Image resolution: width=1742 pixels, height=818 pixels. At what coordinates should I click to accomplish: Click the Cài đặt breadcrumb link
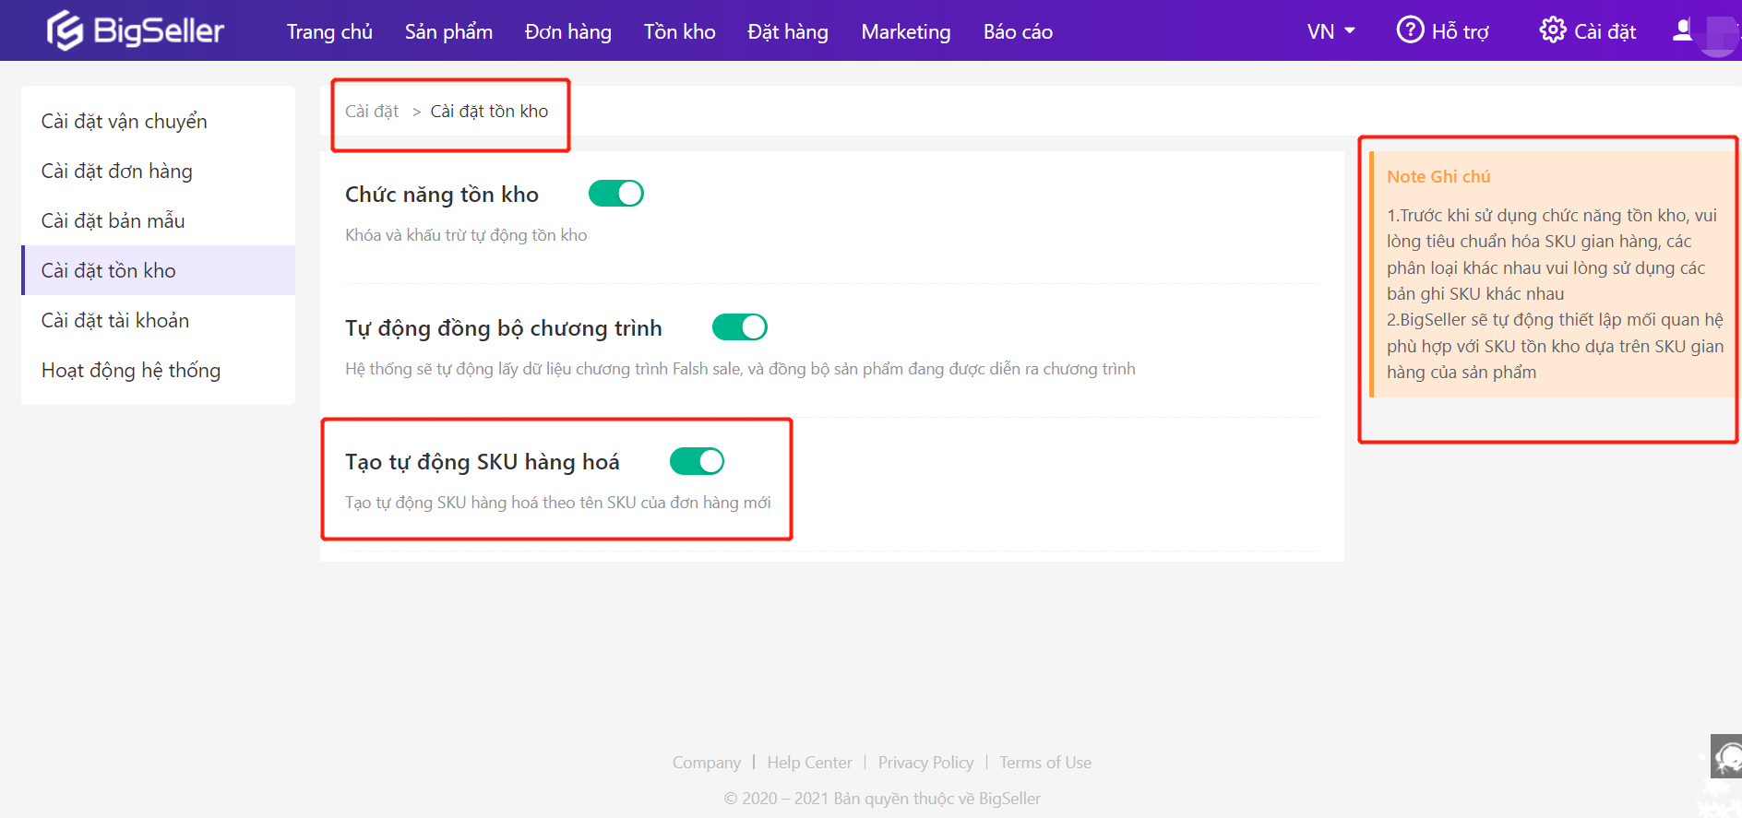[372, 112]
